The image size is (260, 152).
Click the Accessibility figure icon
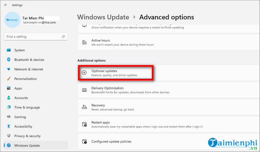coord(9,126)
